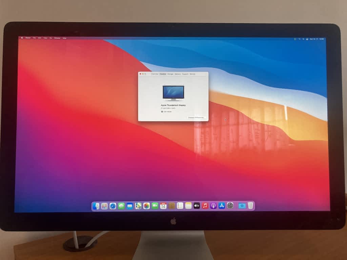The image size is (347, 260).
Task: Switch to the Support tab
Action: tap(185, 74)
